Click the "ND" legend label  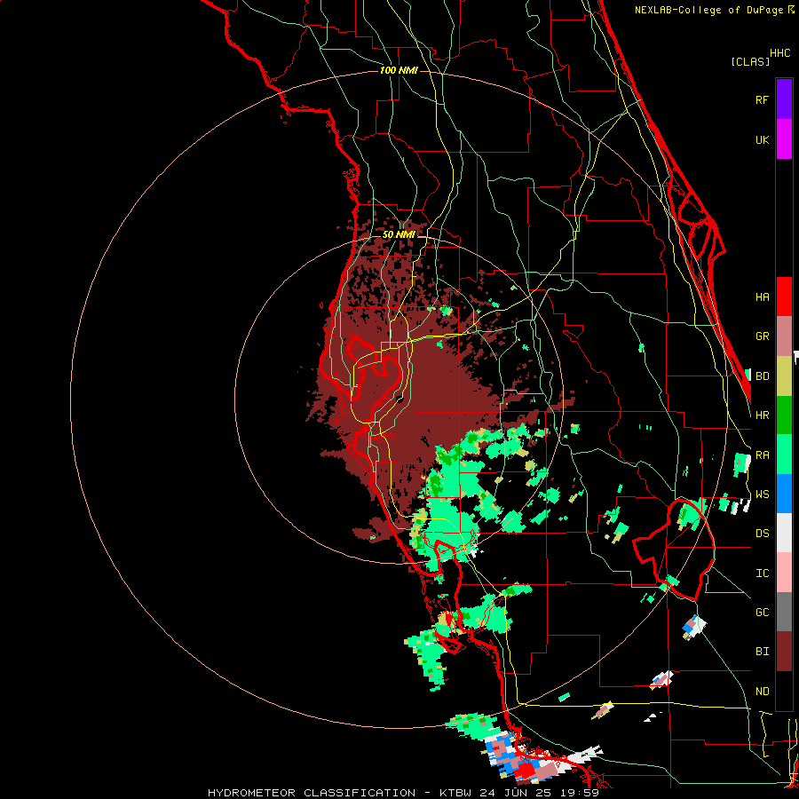(762, 692)
